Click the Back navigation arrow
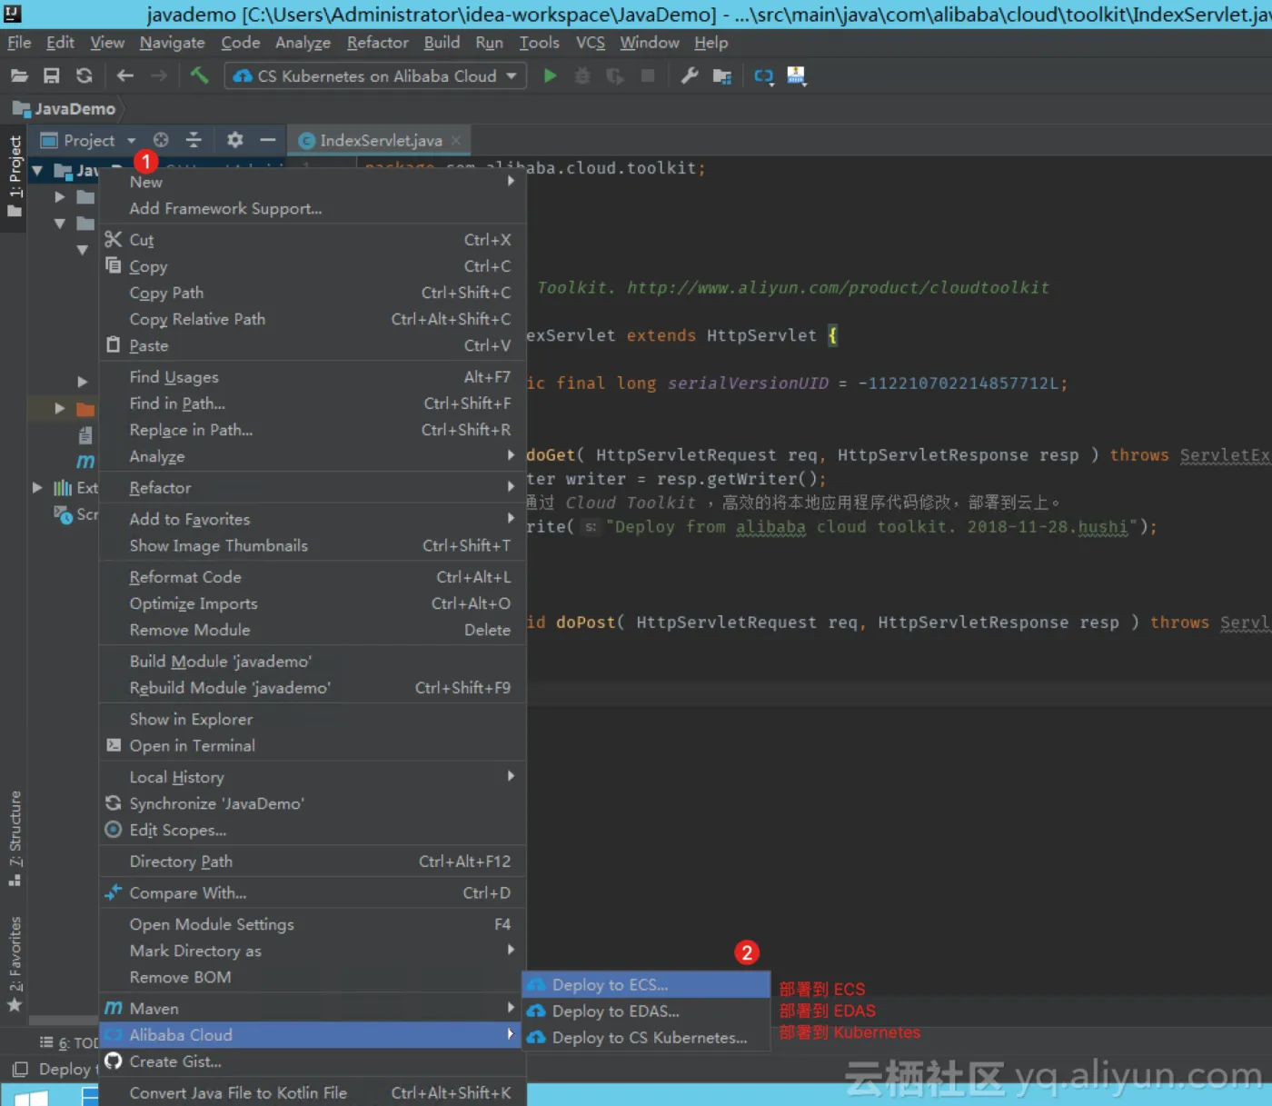1272x1106 pixels. [x=125, y=76]
